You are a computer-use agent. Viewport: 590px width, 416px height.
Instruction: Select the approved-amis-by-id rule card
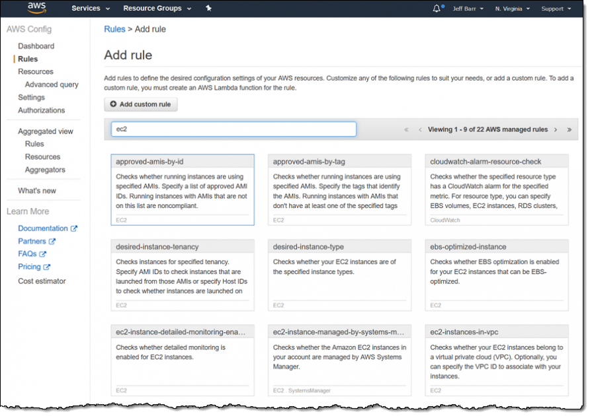point(183,190)
